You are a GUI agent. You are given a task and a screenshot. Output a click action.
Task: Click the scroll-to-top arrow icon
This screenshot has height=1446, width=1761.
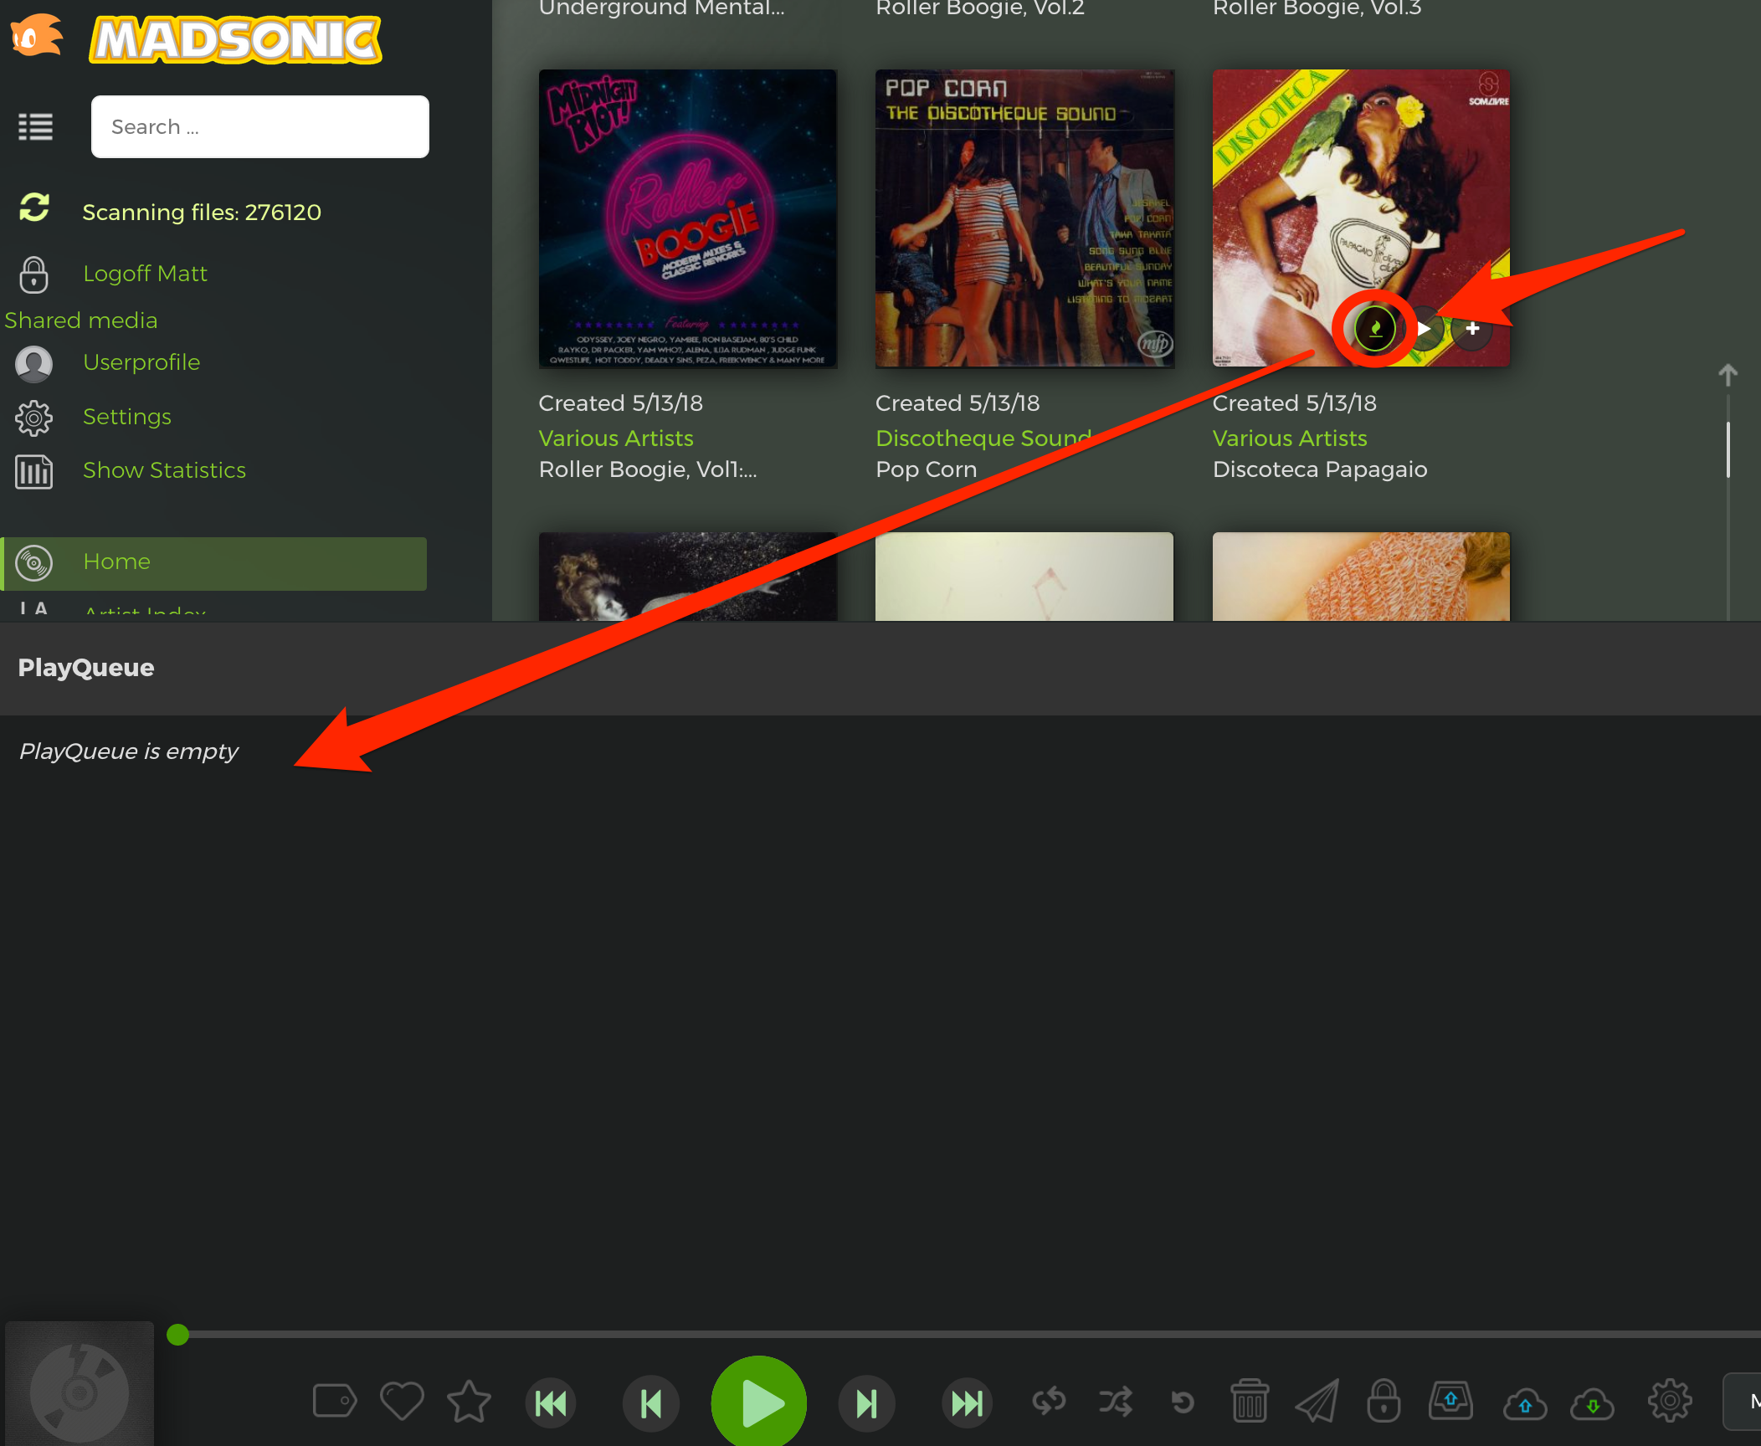point(1728,374)
